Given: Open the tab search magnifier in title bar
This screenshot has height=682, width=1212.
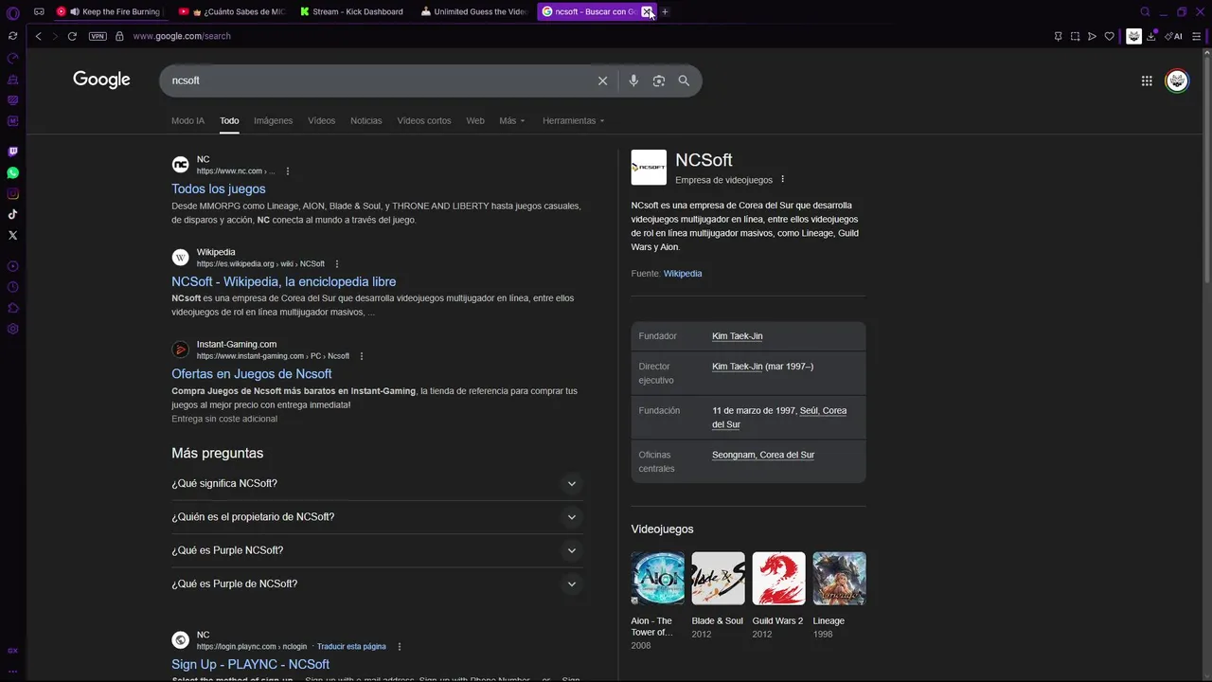Looking at the screenshot, I should coord(1145,12).
